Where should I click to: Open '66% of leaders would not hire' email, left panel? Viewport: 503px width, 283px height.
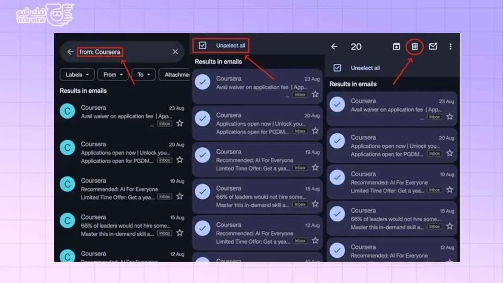(x=122, y=225)
